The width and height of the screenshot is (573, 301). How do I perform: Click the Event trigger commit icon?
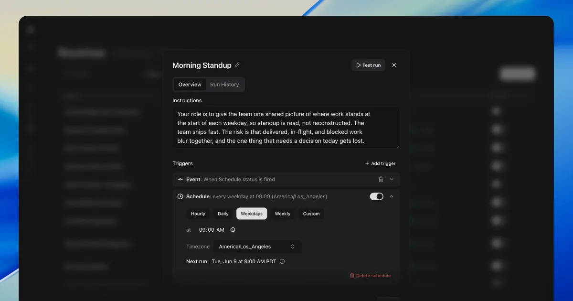[180, 180]
